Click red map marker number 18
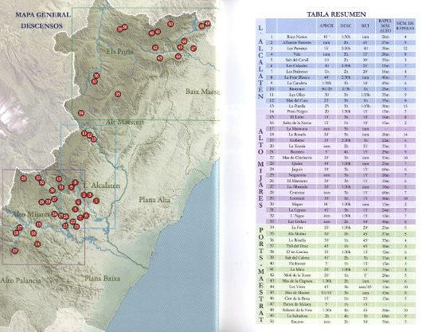 click(16, 233)
